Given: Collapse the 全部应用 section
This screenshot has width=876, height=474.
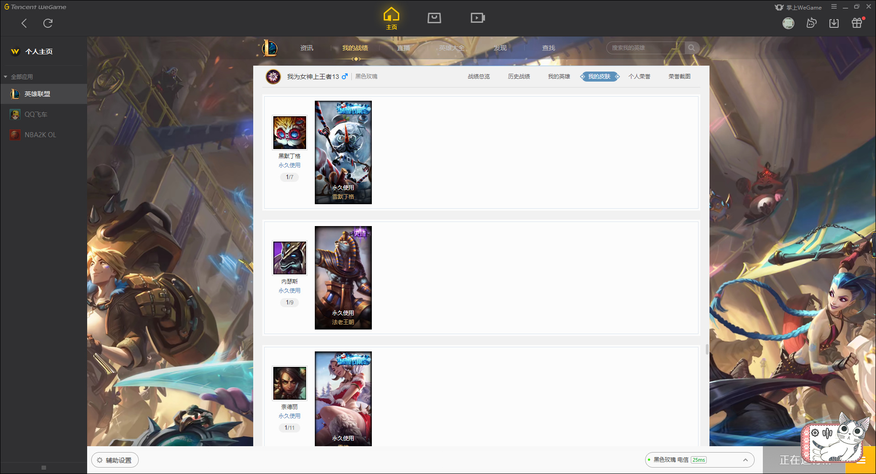Looking at the screenshot, I should 18,77.
